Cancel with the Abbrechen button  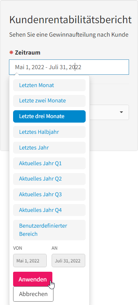(x=33, y=294)
